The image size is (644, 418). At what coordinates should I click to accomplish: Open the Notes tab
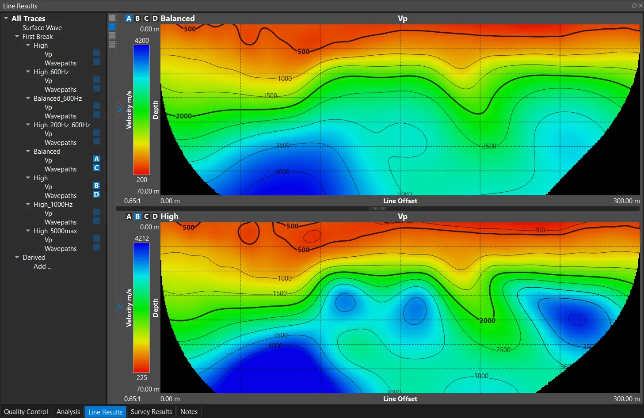[x=189, y=411]
